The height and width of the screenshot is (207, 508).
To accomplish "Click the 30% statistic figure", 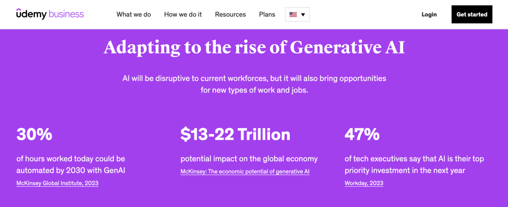I will [x=34, y=135].
